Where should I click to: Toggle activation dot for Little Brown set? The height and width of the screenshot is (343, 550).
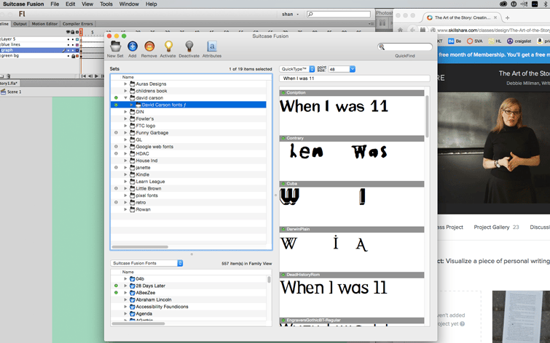tap(116, 189)
